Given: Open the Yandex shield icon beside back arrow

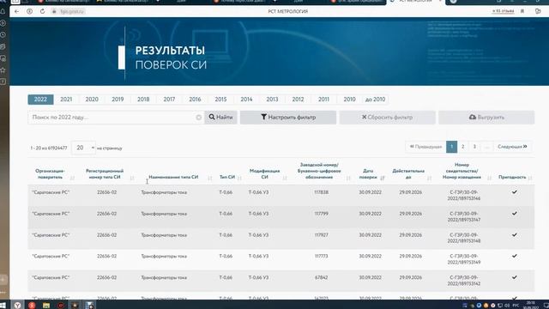Looking at the screenshot, I should point(30,11).
